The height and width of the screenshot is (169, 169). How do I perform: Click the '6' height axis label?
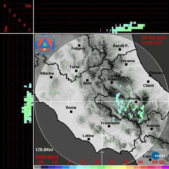(x=15, y=16)
